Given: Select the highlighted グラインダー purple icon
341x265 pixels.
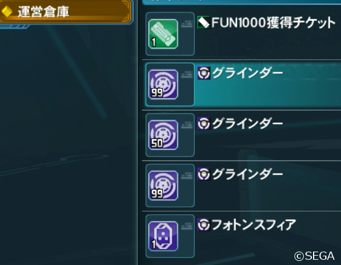Looking at the screenshot, I should pos(163,84).
